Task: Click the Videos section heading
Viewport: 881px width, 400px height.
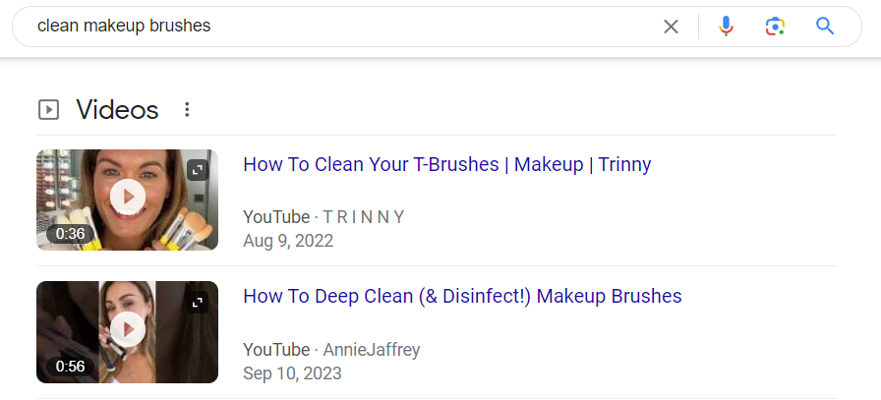Action: click(x=117, y=110)
